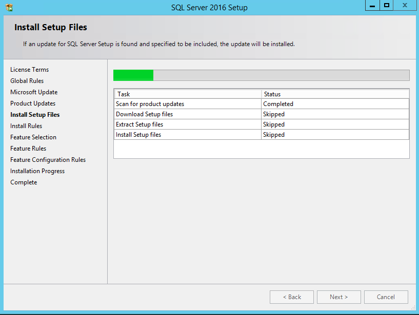Click the Task column header
The height and width of the screenshot is (315, 419).
pos(188,94)
